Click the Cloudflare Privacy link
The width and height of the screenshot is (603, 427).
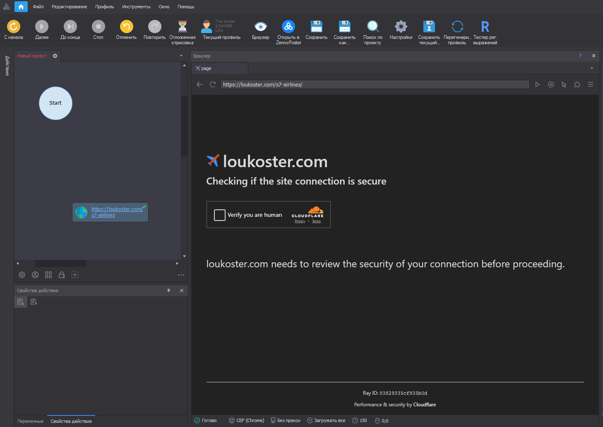[x=300, y=221]
